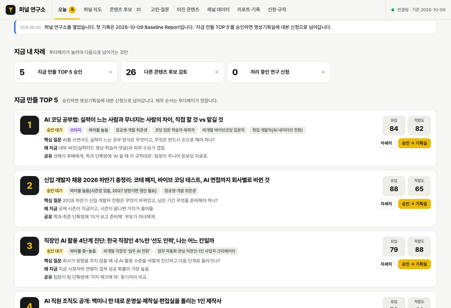The width and height of the screenshot is (451, 308).
Task: Click the 처리 중인 연구 신청 card arrow
Action: pos(323,72)
